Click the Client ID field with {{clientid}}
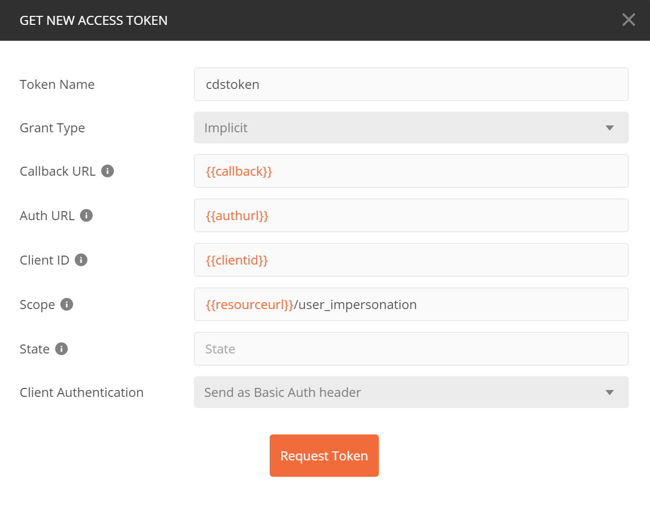650x517 pixels. click(x=411, y=260)
